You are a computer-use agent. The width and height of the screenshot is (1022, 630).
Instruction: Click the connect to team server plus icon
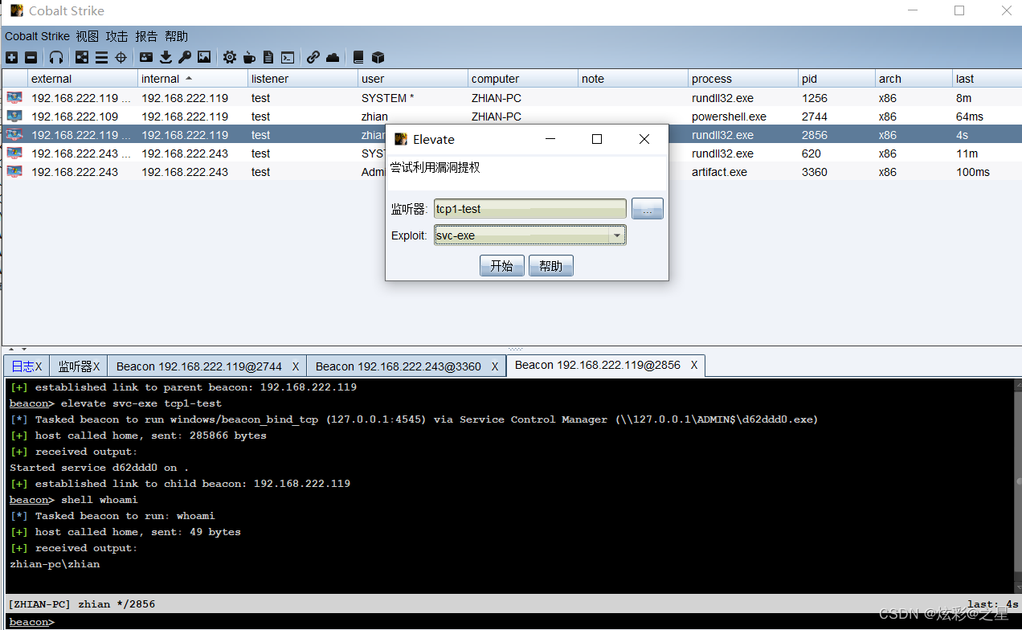[x=11, y=57]
